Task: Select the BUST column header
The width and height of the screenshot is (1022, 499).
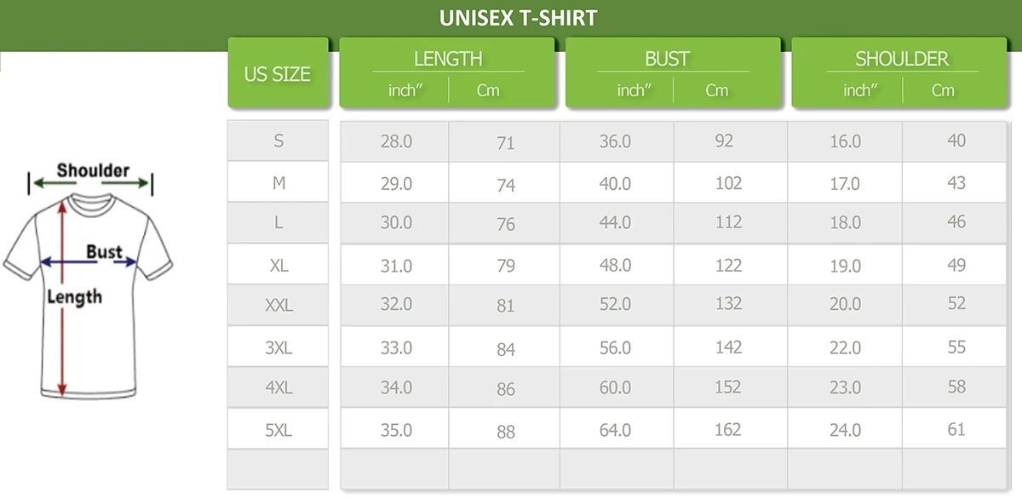Action: tap(667, 59)
